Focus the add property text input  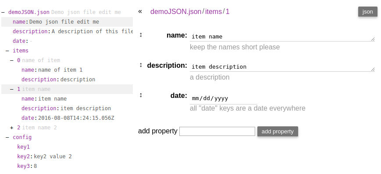pos(217,131)
